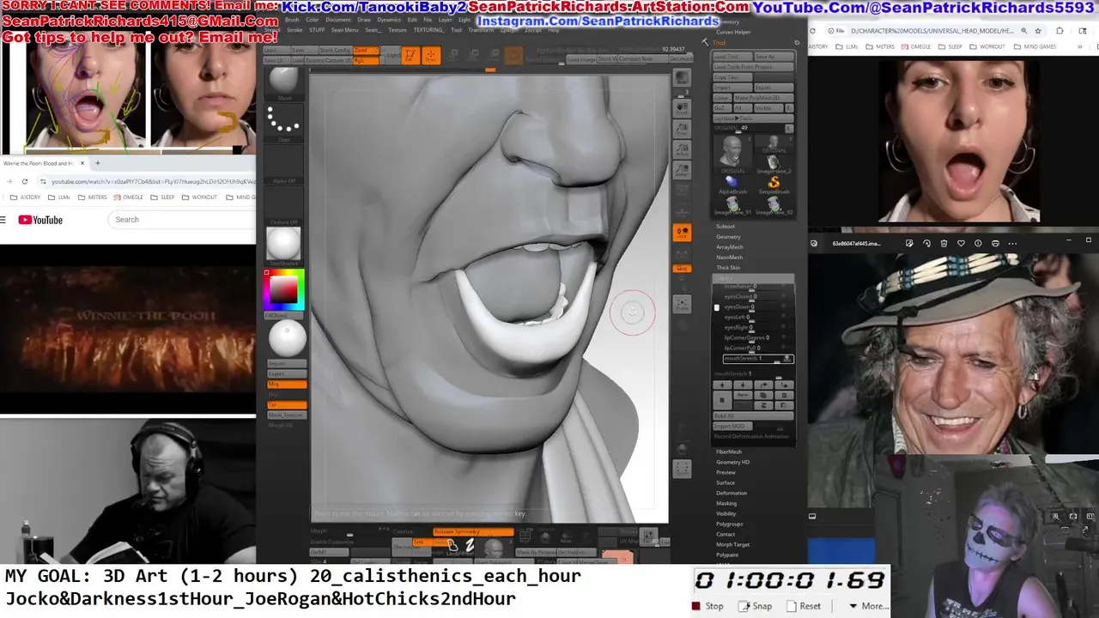Toggle the orange Local symmetry icon
The width and height of the screenshot is (1099, 618).
coord(682,232)
